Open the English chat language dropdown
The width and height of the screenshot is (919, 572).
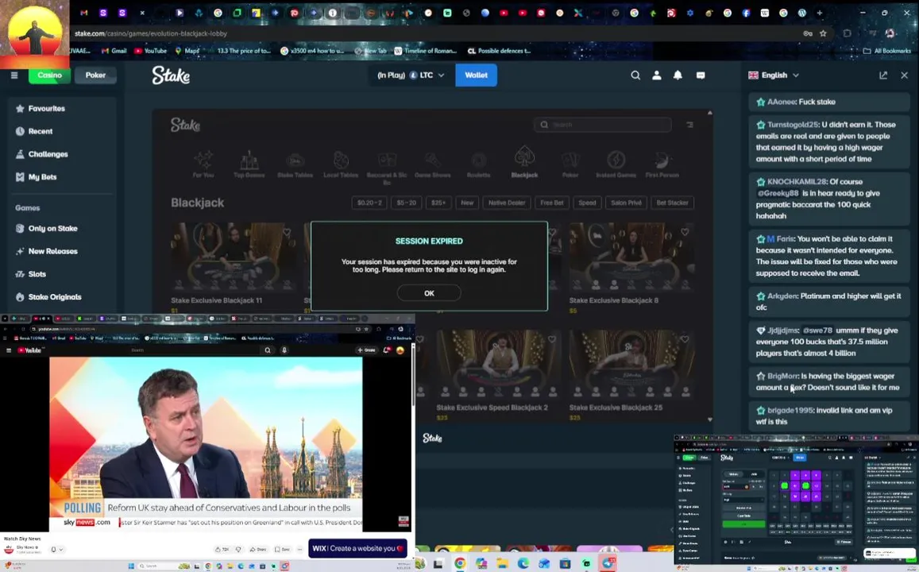coord(774,75)
